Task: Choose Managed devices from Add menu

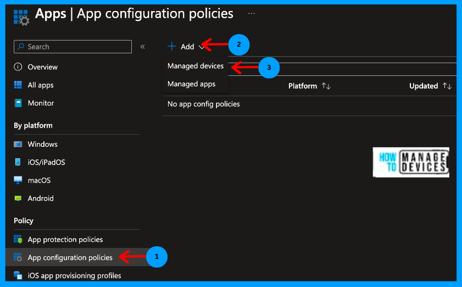Action: (196, 66)
